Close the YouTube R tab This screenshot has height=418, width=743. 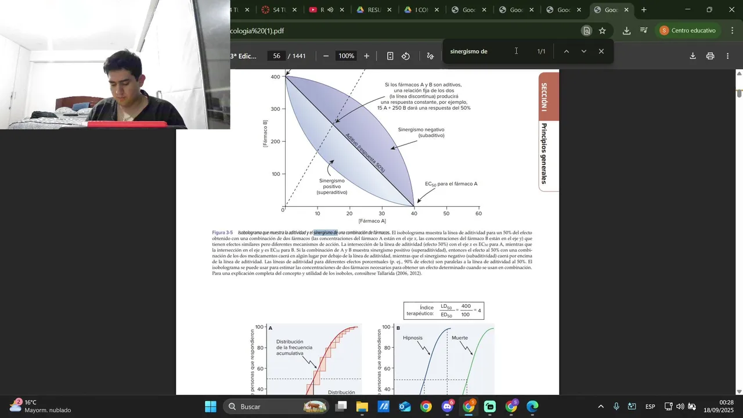(x=341, y=10)
